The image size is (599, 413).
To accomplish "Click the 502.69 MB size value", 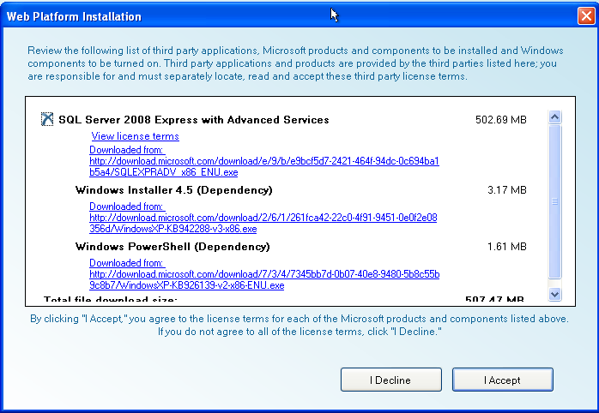I will (x=501, y=120).
